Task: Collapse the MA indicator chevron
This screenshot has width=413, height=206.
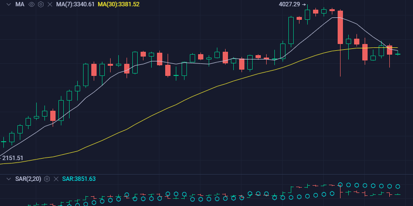Action: [9, 4]
